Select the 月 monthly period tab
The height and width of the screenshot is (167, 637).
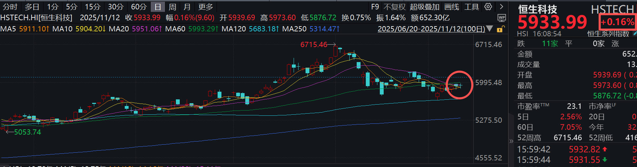pyautogui.click(x=187, y=7)
